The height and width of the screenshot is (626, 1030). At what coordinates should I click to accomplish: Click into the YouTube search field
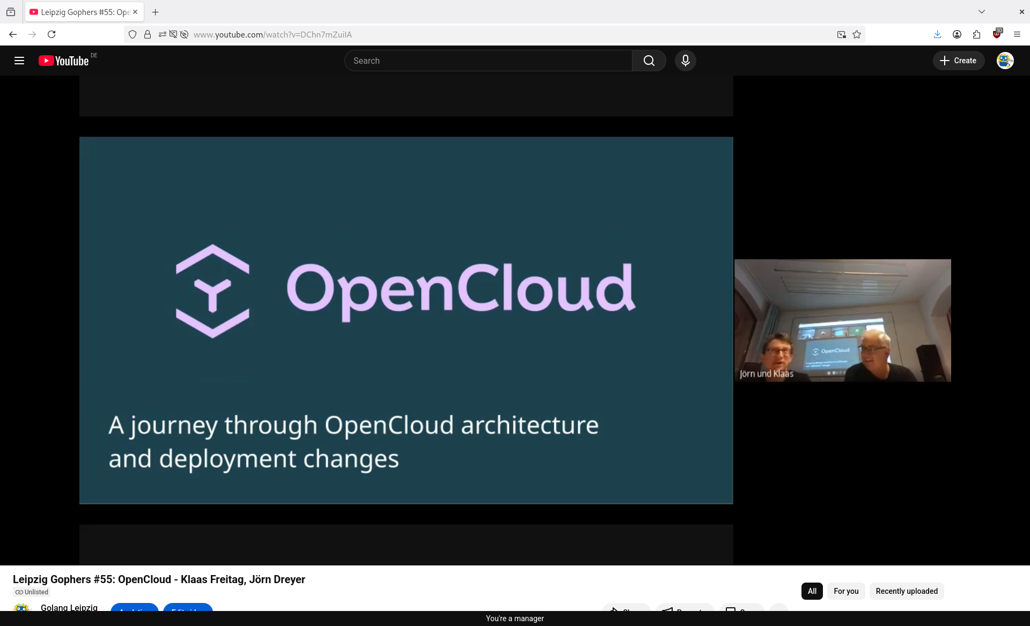click(488, 61)
